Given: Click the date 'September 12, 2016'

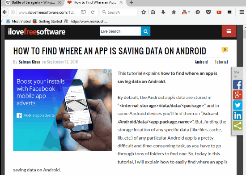Looking at the screenshot, I should (62, 62).
